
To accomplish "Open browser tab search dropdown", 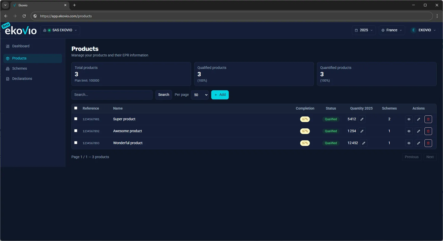I will click(5, 5).
